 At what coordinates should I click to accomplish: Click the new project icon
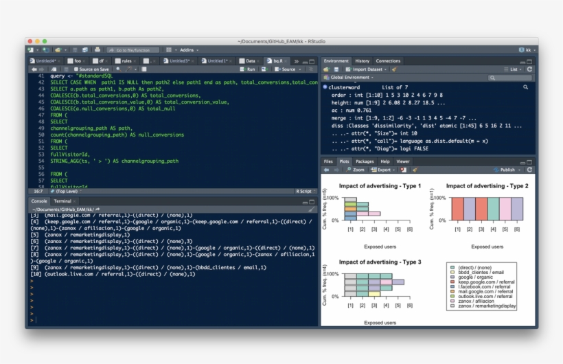point(45,50)
